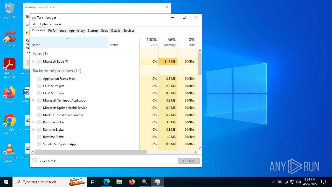Click the Task Manager taskbar button
332x187 pixels.
click(x=157, y=182)
